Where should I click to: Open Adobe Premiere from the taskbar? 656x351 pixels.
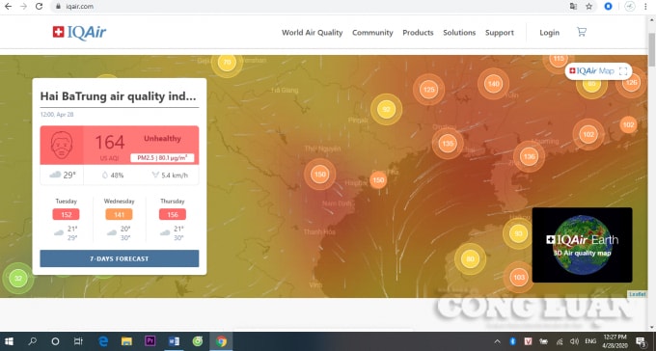pos(150,341)
